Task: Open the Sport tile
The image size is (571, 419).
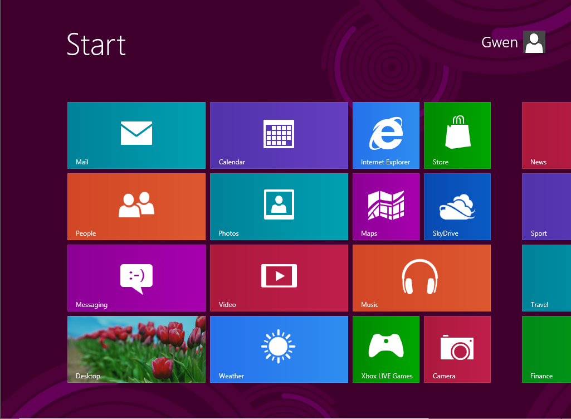Action: click(546, 207)
